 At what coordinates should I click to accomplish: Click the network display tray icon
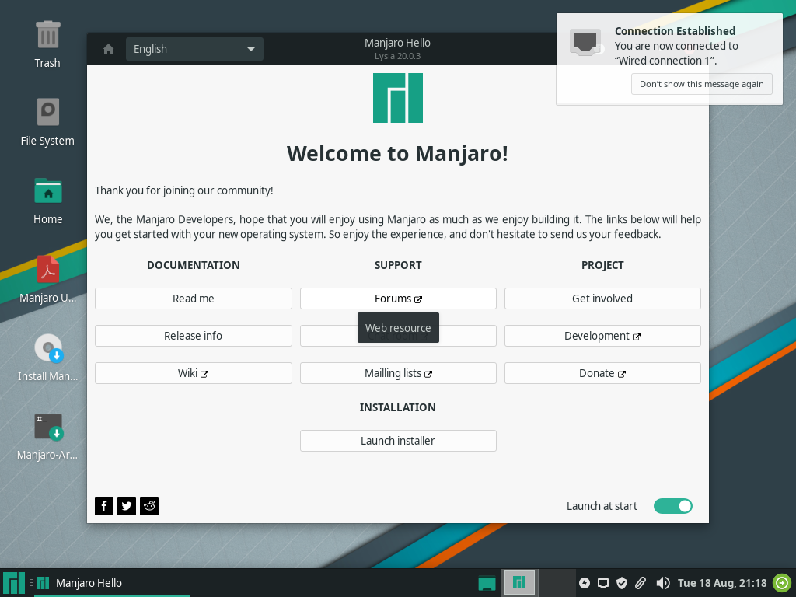tap(603, 583)
